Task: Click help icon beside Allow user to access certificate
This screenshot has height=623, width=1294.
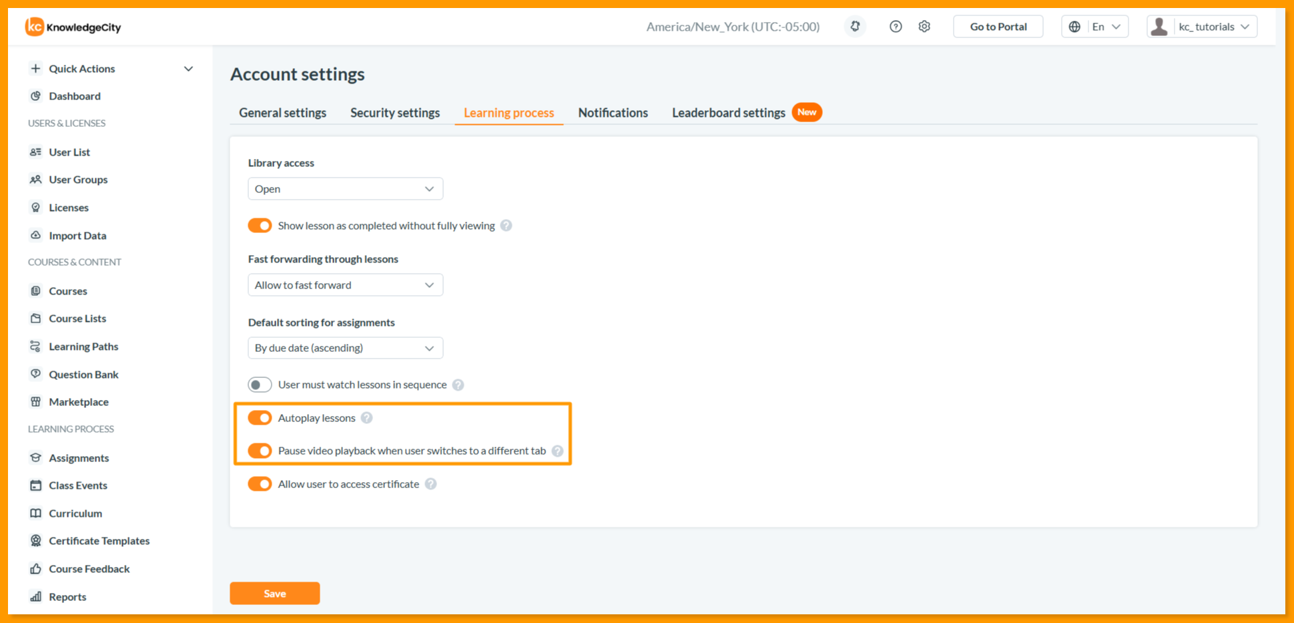Action: point(430,483)
